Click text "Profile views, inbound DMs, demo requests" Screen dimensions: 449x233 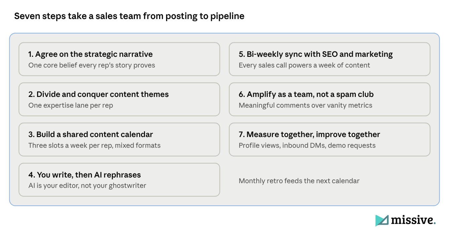click(307, 145)
